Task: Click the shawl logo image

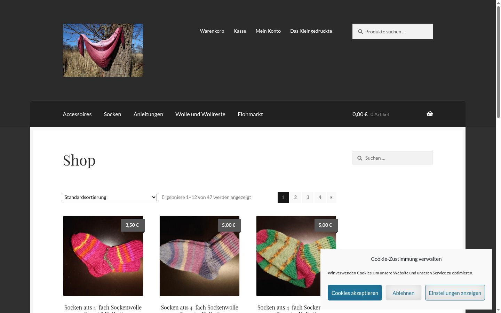Action: click(103, 50)
